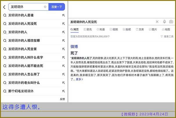Switch to the 视频 tab
Image resolution: width=176 pixels, height=118 pixels.
(x=114, y=29)
